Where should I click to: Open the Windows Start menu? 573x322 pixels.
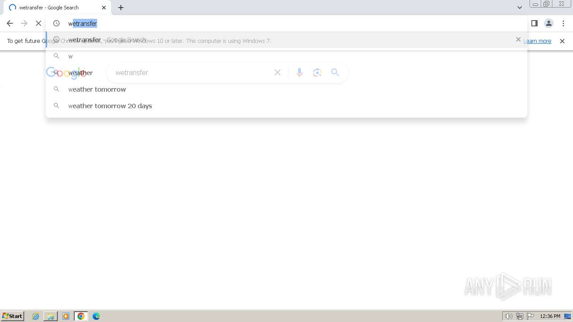coord(13,316)
